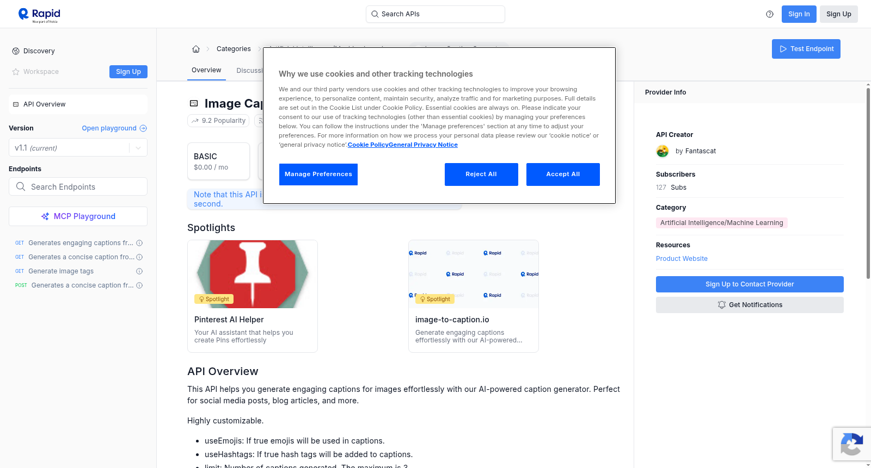Viewport: 871px width, 468px height.
Task: Click the popularity trend icon
Action: [x=195, y=121]
